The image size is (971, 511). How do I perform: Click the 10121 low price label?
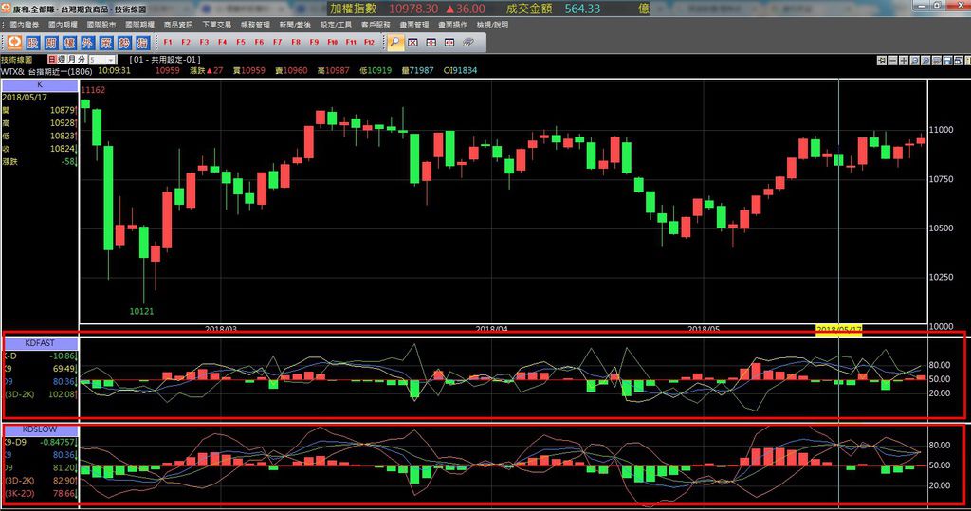coord(141,311)
